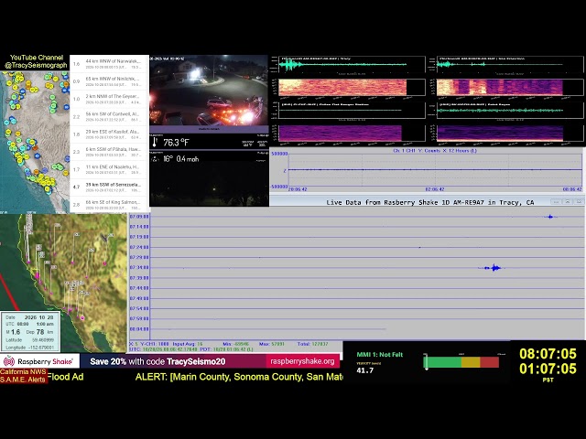Open the bold 4.7 magnitude earthquake entry
The image size is (586, 439).
110,187
